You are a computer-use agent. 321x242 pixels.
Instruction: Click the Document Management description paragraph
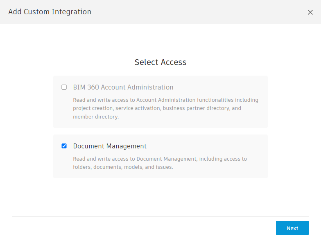[160, 163]
